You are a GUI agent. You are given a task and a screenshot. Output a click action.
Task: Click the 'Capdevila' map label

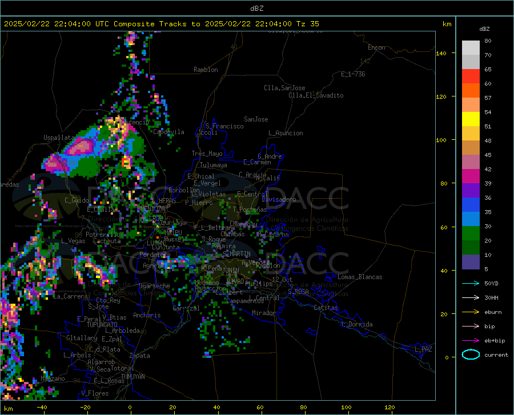click(x=168, y=132)
